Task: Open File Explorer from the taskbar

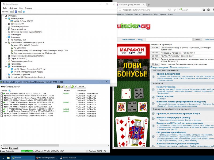Action: (8, 158)
